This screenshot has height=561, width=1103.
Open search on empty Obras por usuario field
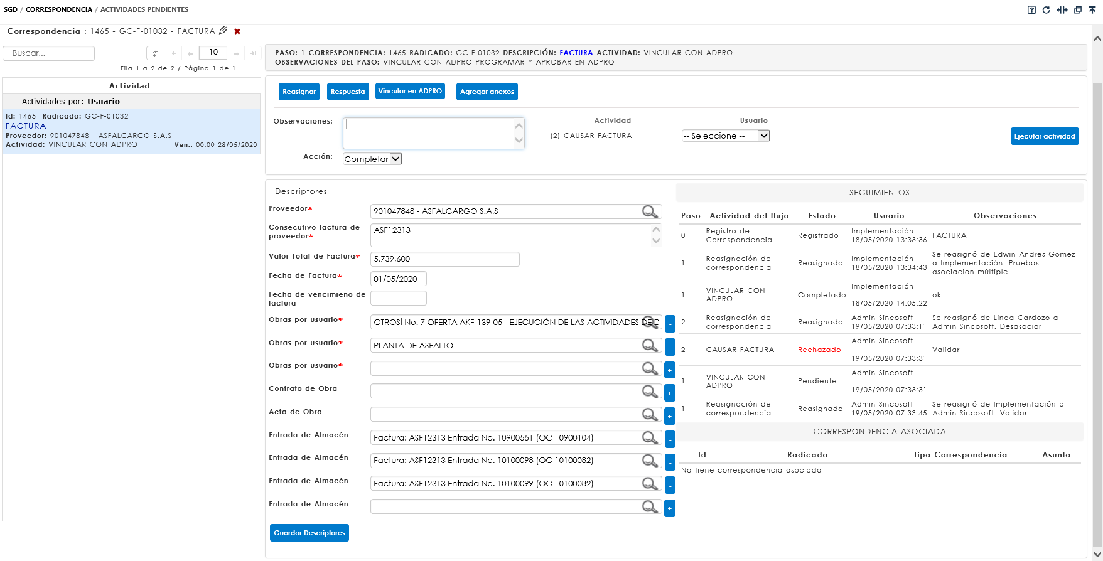(x=650, y=368)
